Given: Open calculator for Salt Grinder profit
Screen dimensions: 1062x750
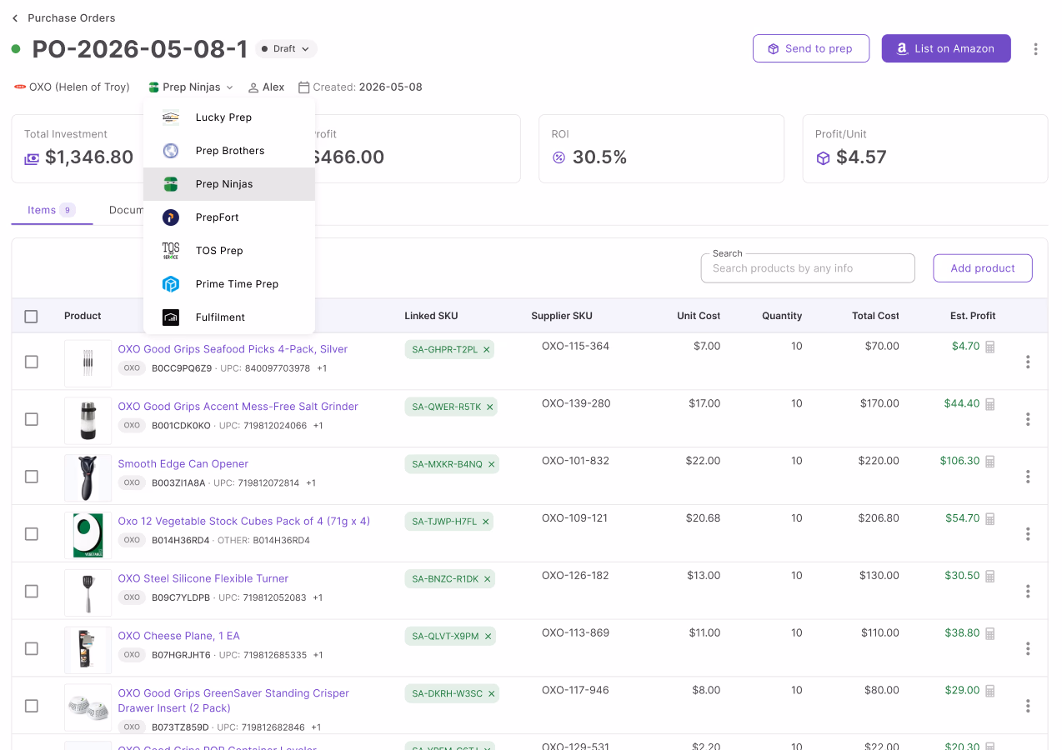Looking at the screenshot, I should [990, 404].
